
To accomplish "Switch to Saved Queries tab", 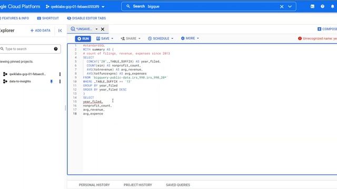I will tap(178, 185).
